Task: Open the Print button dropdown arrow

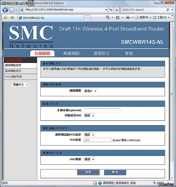Action: pos(133,18)
